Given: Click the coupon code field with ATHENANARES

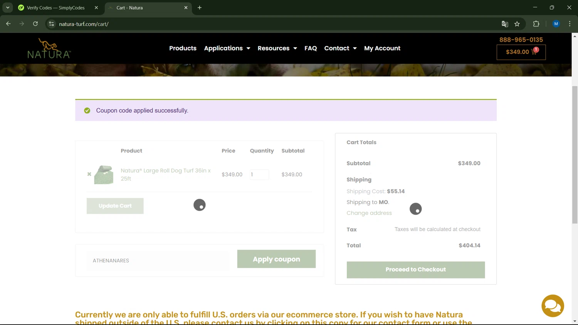Looking at the screenshot, I should point(158,261).
